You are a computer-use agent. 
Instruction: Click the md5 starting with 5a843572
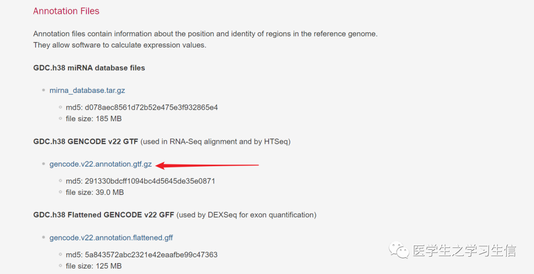141,255
